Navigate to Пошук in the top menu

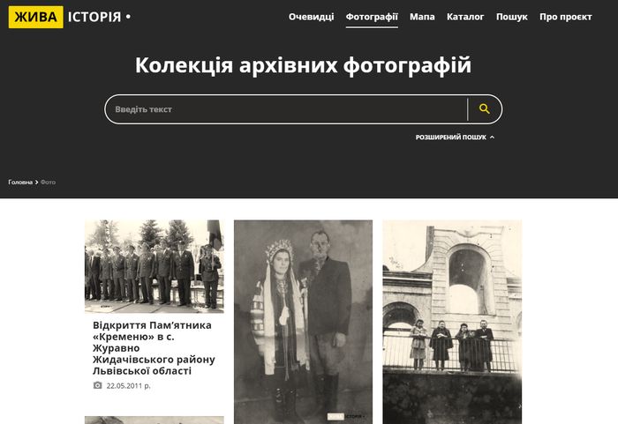511,17
